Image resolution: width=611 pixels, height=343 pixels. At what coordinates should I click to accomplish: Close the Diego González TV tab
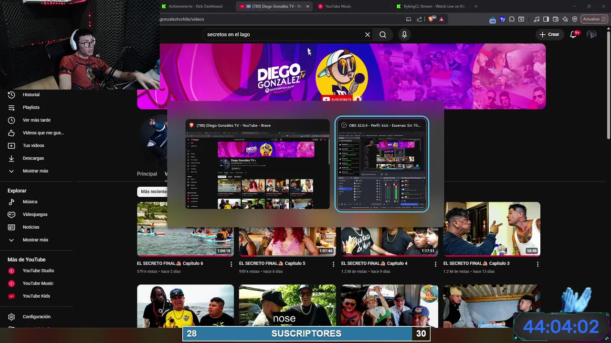(x=307, y=6)
